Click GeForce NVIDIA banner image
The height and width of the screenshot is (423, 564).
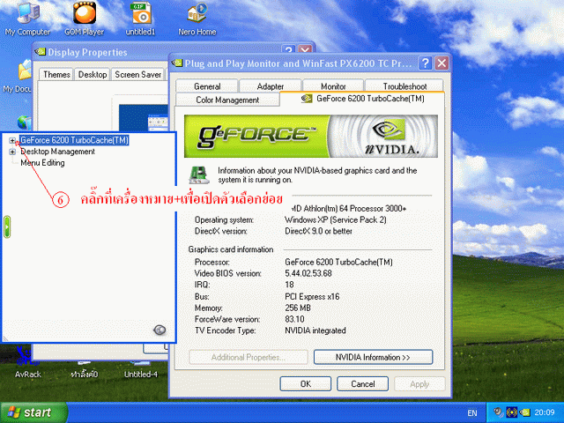[x=311, y=137]
